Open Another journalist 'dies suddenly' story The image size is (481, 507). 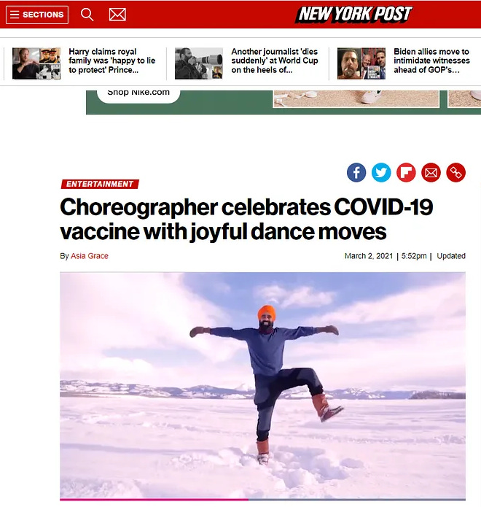pyautogui.click(x=275, y=61)
